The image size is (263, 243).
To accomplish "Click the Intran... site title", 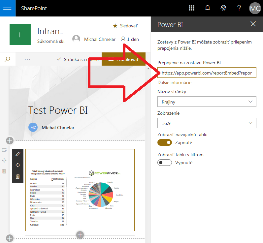I will point(50,31).
